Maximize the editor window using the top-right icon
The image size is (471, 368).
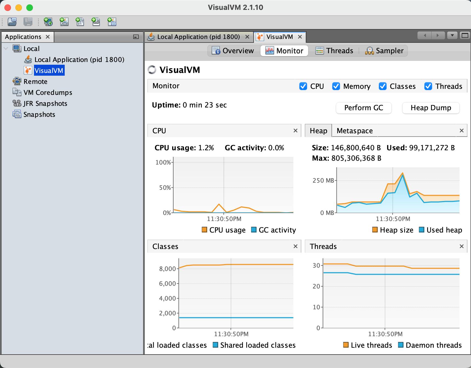click(x=465, y=35)
